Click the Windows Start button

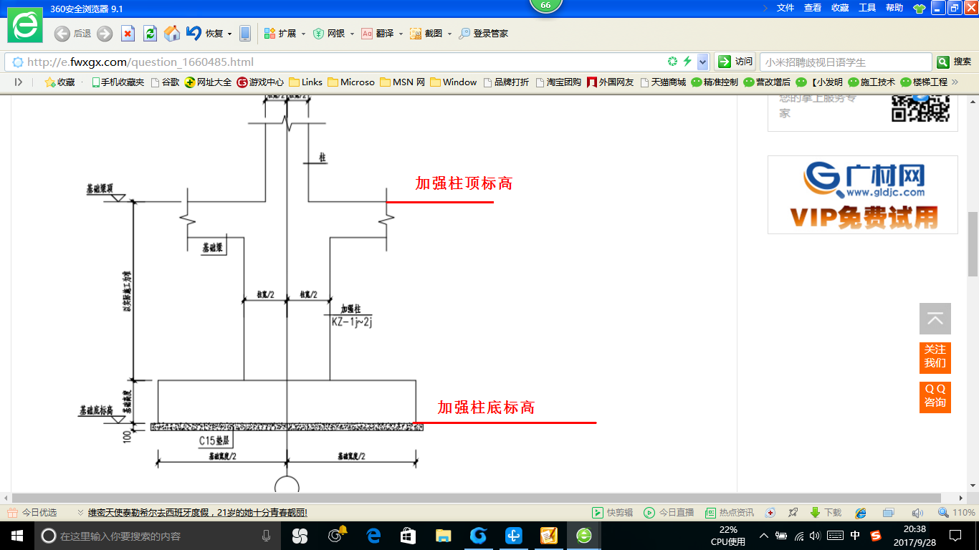(16, 535)
